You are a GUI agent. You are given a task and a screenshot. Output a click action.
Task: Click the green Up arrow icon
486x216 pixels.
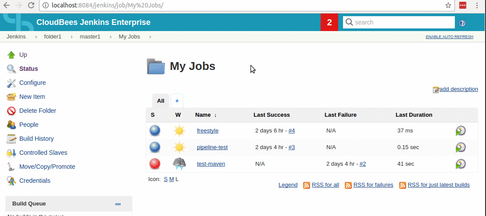click(x=11, y=55)
